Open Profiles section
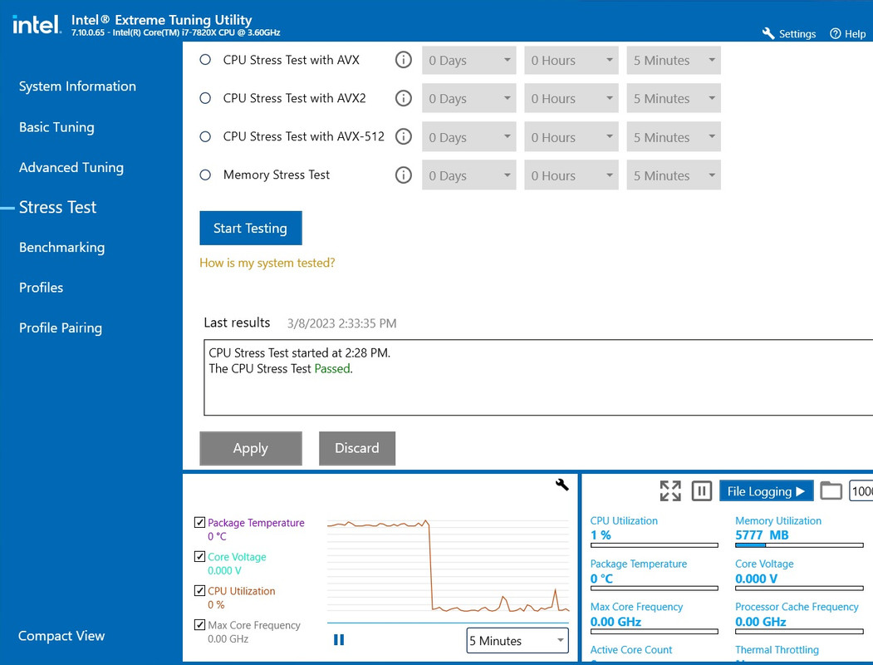Screen dimensions: 873x665 (42, 288)
